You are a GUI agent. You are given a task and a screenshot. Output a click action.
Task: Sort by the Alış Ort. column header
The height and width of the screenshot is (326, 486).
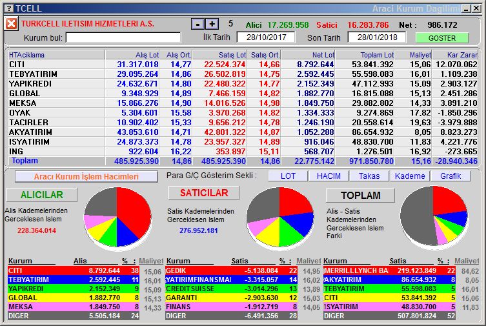click(176, 55)
